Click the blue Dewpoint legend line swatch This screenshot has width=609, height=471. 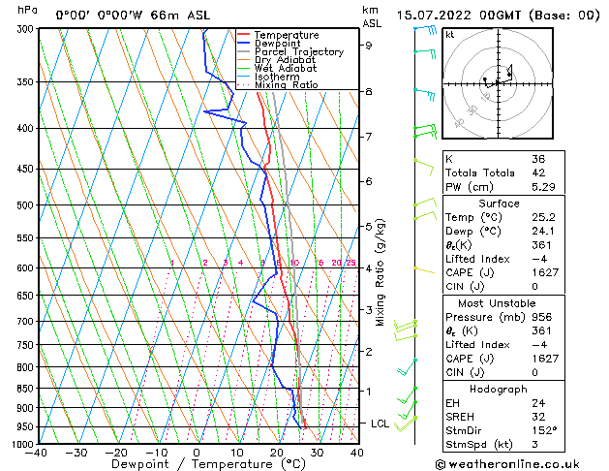point(244,44)
